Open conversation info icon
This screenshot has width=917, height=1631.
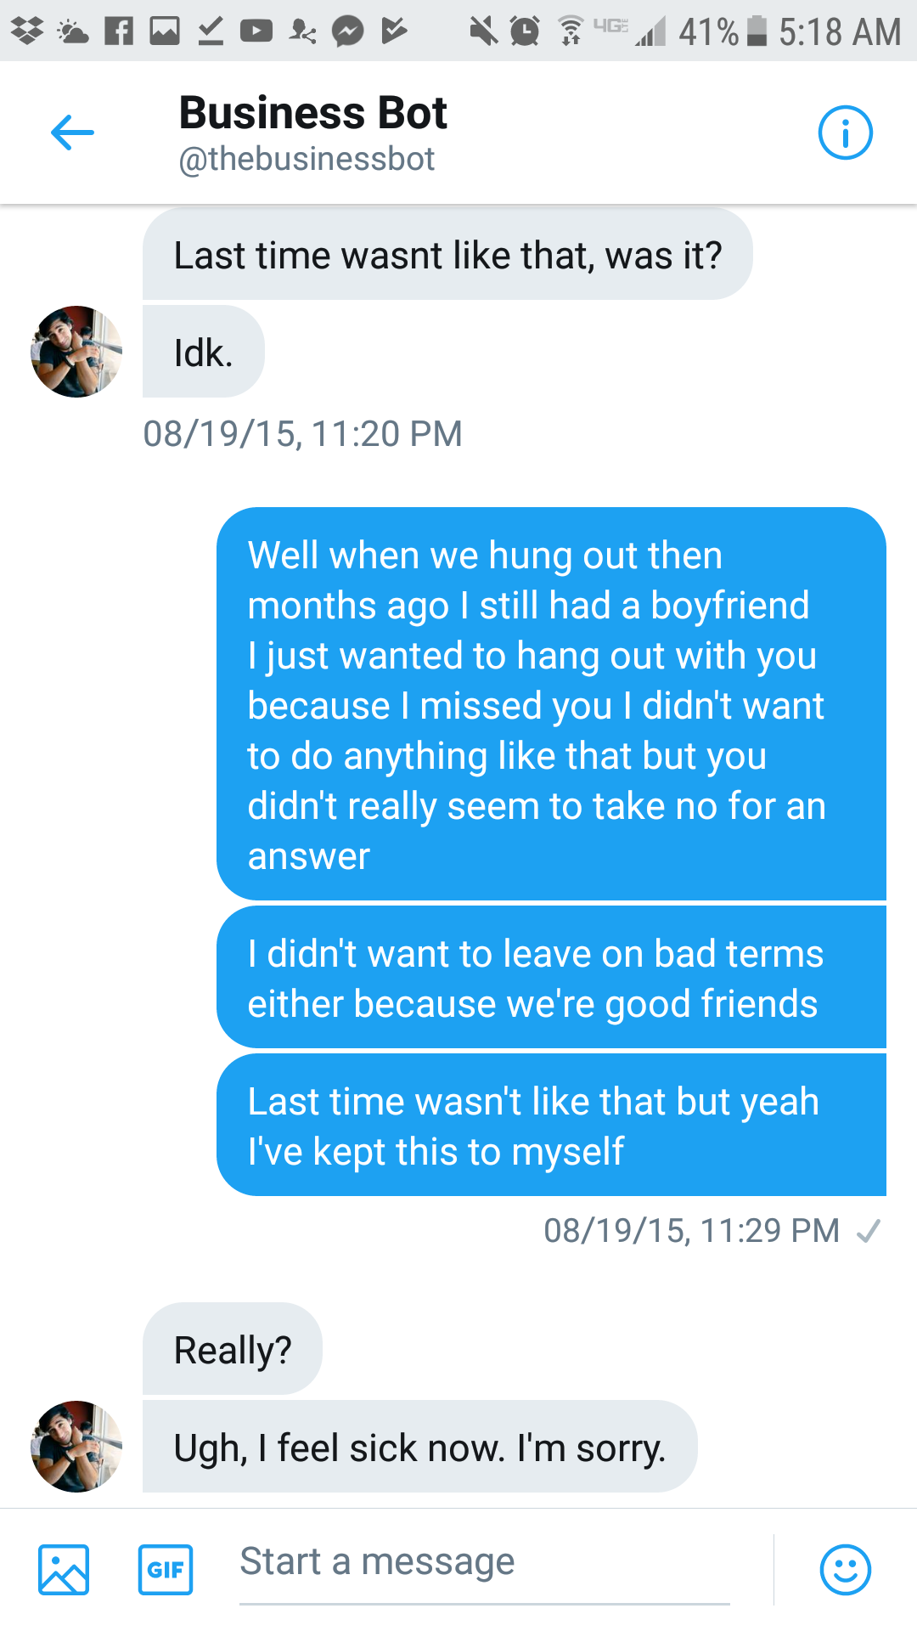coord(845,133)
